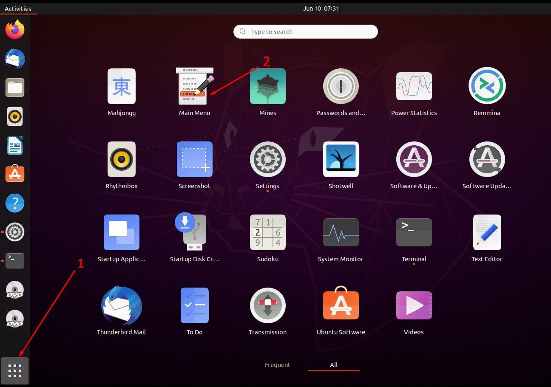Open the lower DVD disc in dock
The width and height of the screenshot is (551, 387).
coord(15,319)
